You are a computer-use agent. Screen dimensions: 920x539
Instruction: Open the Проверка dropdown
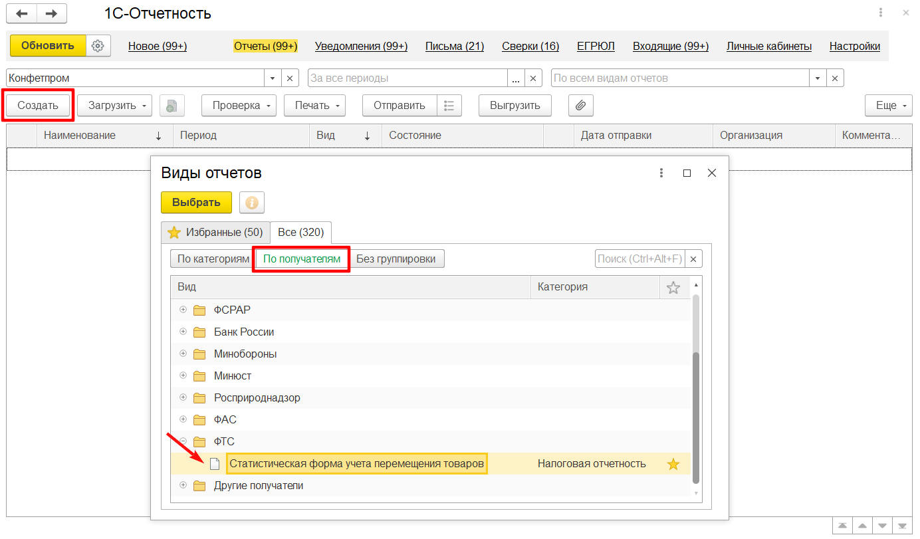[x=239, y=105]
